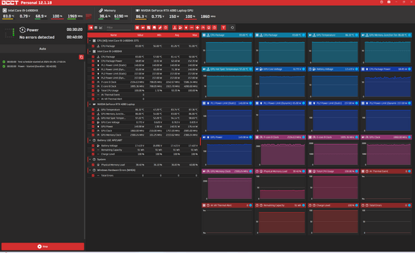This screenshot has width=415, height=253.
Task: Collapse the Battery sensor group
Action: [x=90, y=140]
